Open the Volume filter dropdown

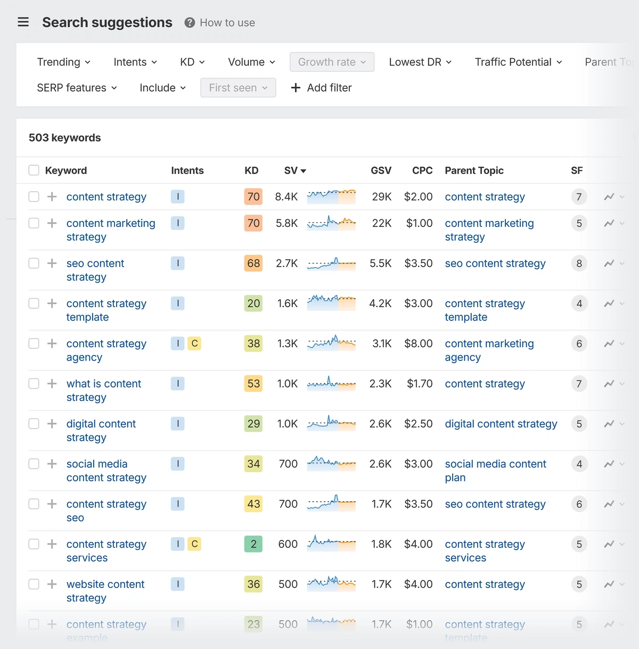pyautogui.click(x=251, y=62)
